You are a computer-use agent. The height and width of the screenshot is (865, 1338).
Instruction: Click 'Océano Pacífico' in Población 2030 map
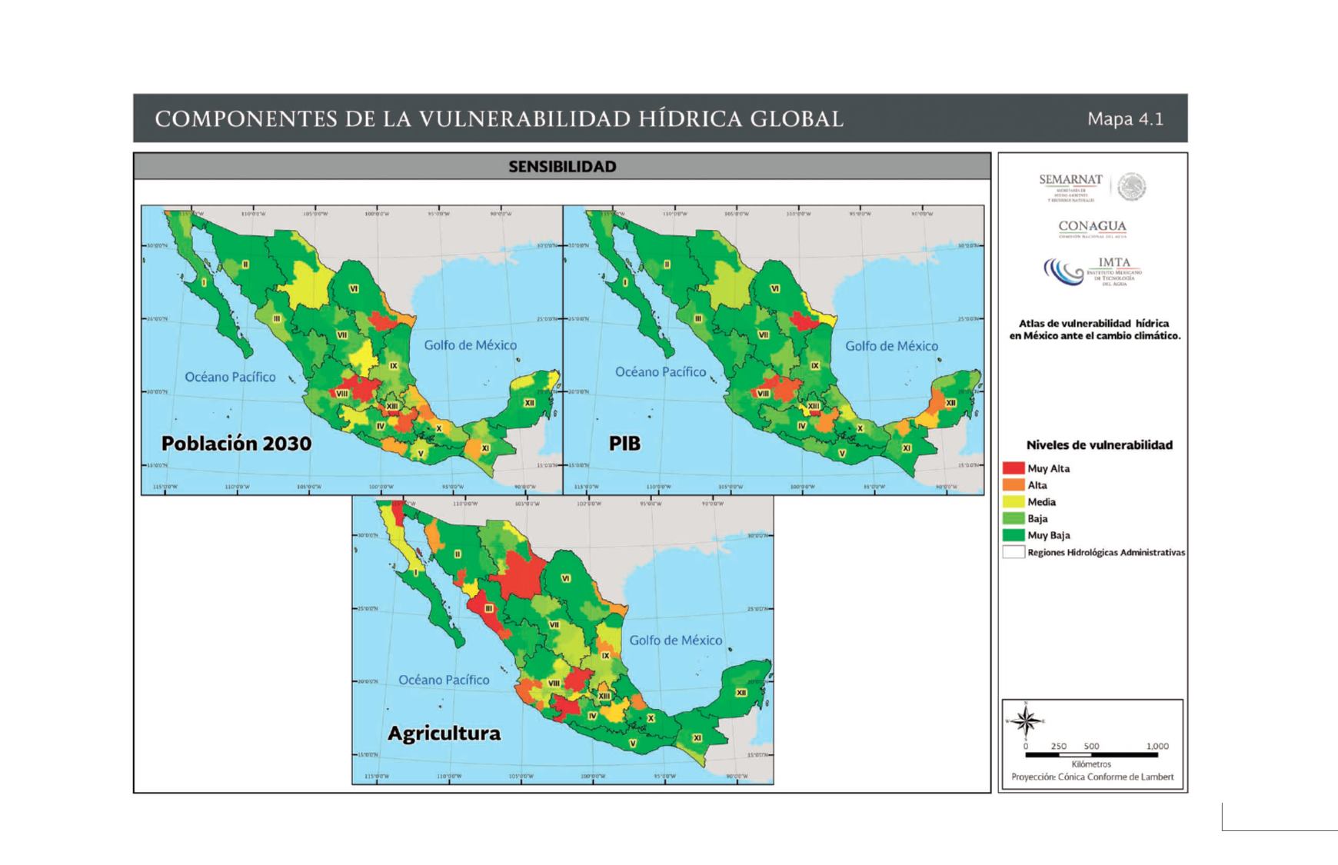[230, 377]
